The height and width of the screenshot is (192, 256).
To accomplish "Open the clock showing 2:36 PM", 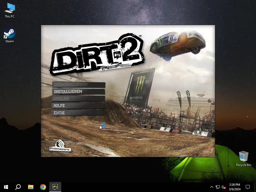I will 234,187.
